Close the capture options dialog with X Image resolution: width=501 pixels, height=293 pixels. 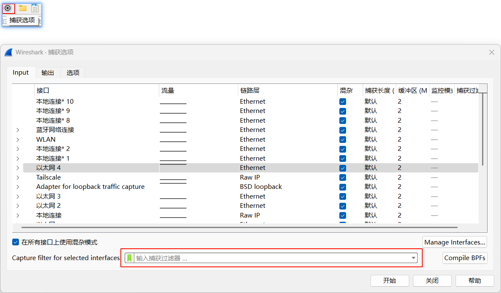point(491,52)
